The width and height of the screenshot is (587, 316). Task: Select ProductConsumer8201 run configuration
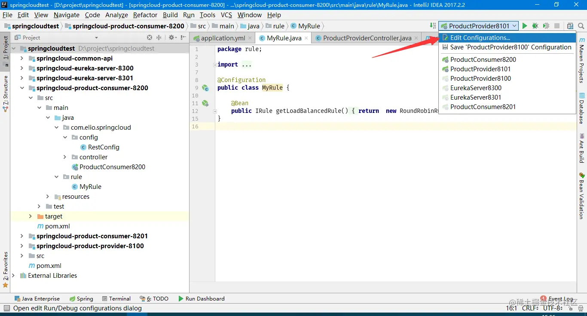point(507,107)
